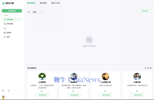Open 我的创建 in the sidebar

12,19
